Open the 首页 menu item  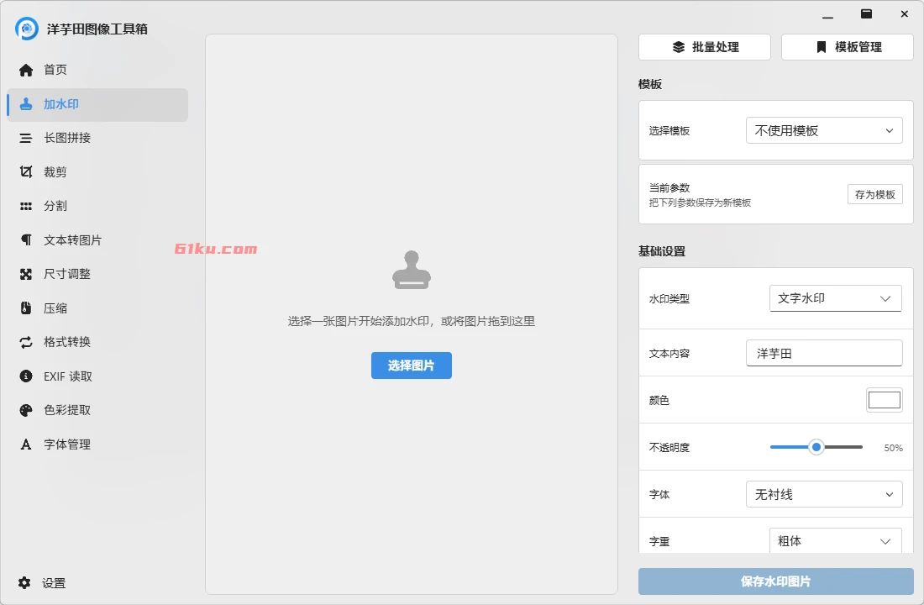(97, 71)
